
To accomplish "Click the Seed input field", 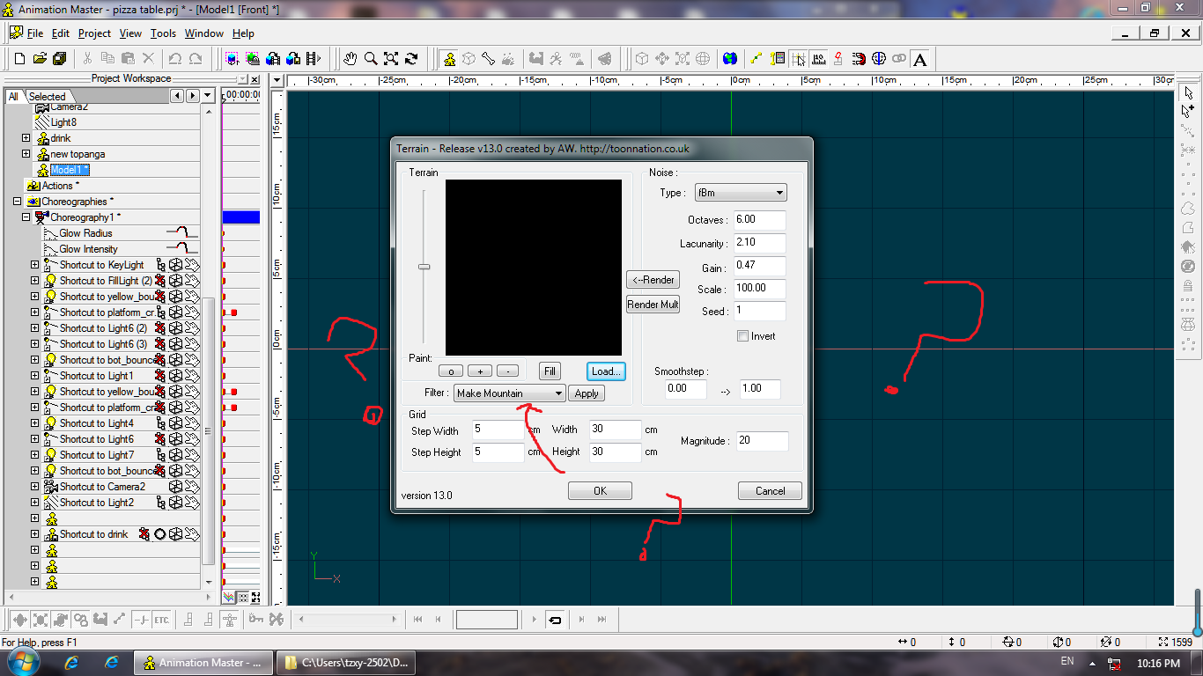I will pos(759,311).
